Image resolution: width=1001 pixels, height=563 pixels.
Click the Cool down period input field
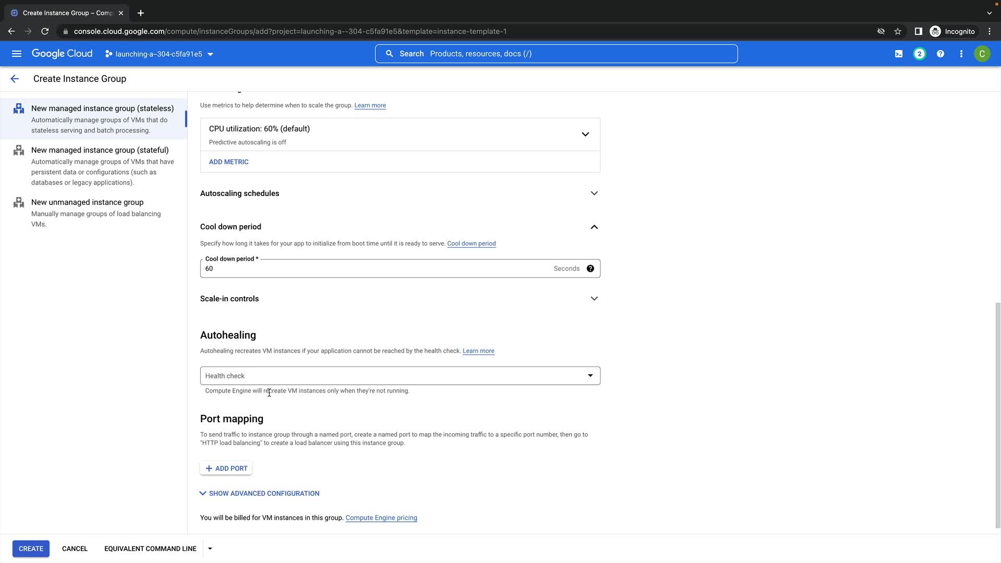click(375, 269)
